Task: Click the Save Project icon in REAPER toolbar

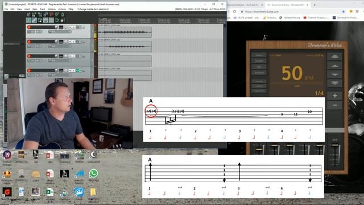Action: [40, 15]
